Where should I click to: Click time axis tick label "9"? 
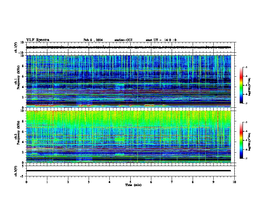213,182
